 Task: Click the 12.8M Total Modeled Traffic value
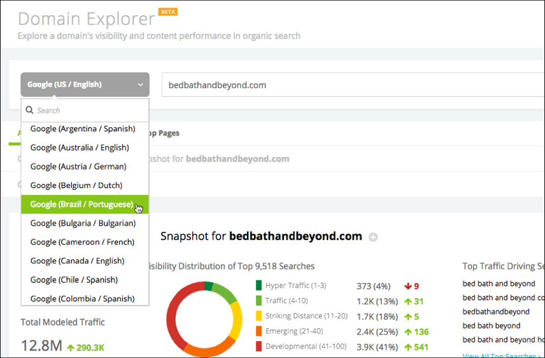coord(42,346)
